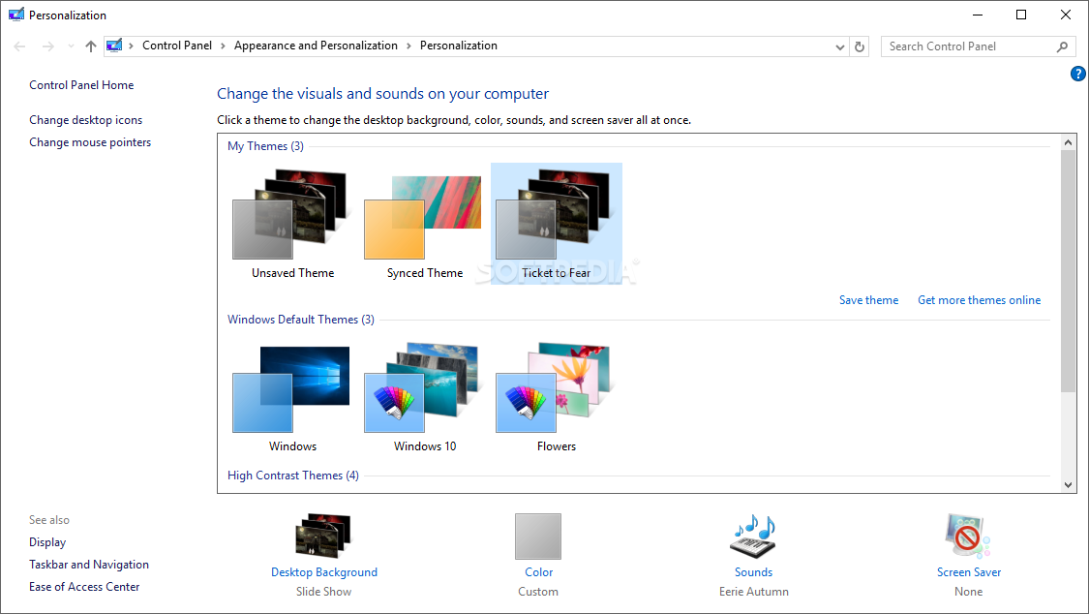The height and width of the screenshot is (614, 1089).
Task: Click the Eerie Autumn sound scheme text
Action: [753, 592]
